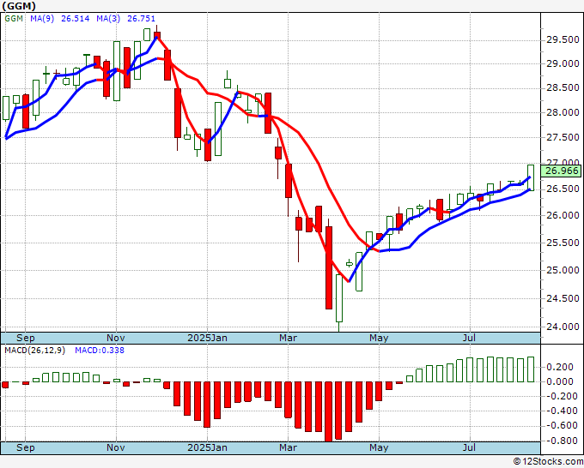
Task: Click the MA(9) value 26.514
Action: (76, 19)
